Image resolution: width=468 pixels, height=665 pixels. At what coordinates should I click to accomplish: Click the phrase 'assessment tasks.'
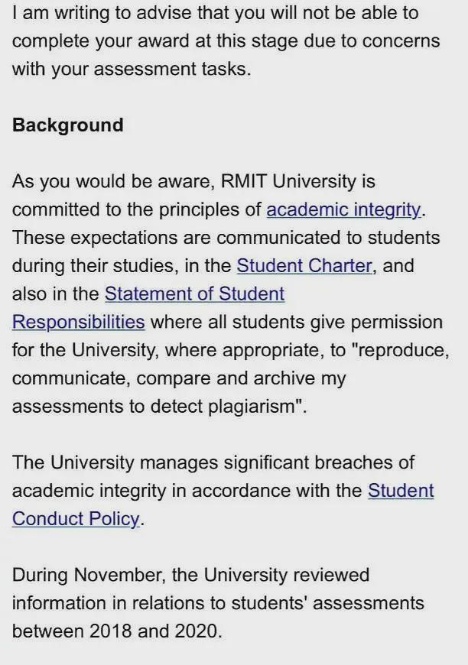click(173, 69)
